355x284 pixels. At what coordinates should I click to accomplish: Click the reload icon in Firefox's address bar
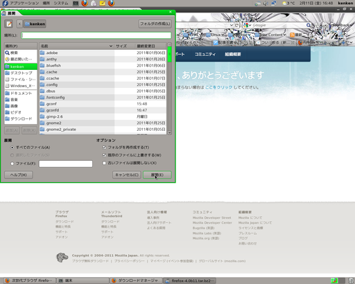pos(236,25)
